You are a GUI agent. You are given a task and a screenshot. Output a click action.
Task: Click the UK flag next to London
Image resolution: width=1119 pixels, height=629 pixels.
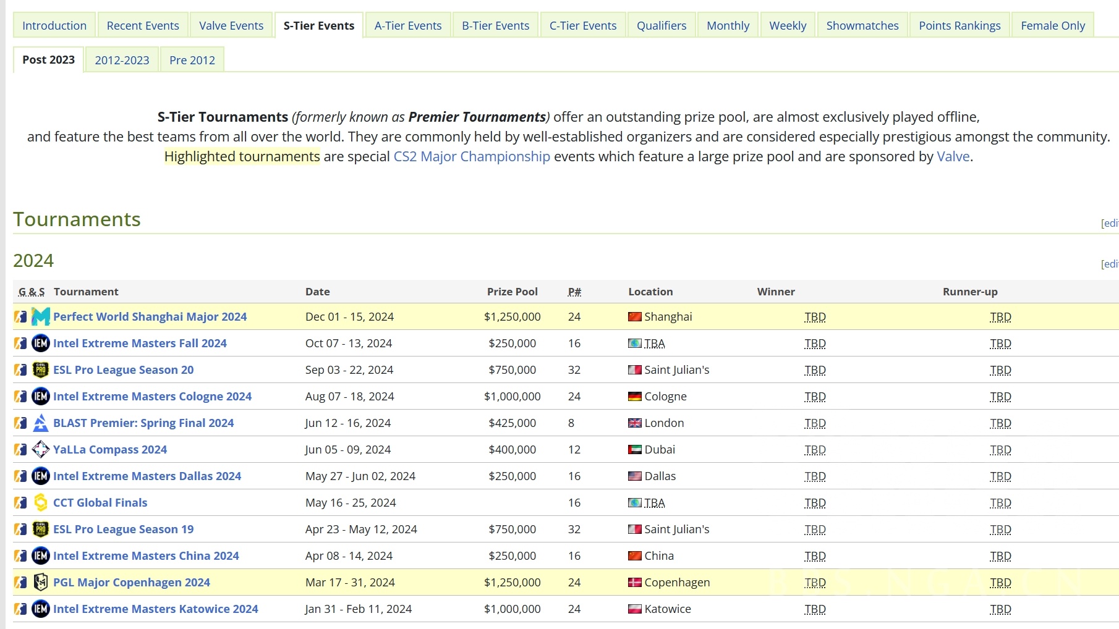[634, 423]
